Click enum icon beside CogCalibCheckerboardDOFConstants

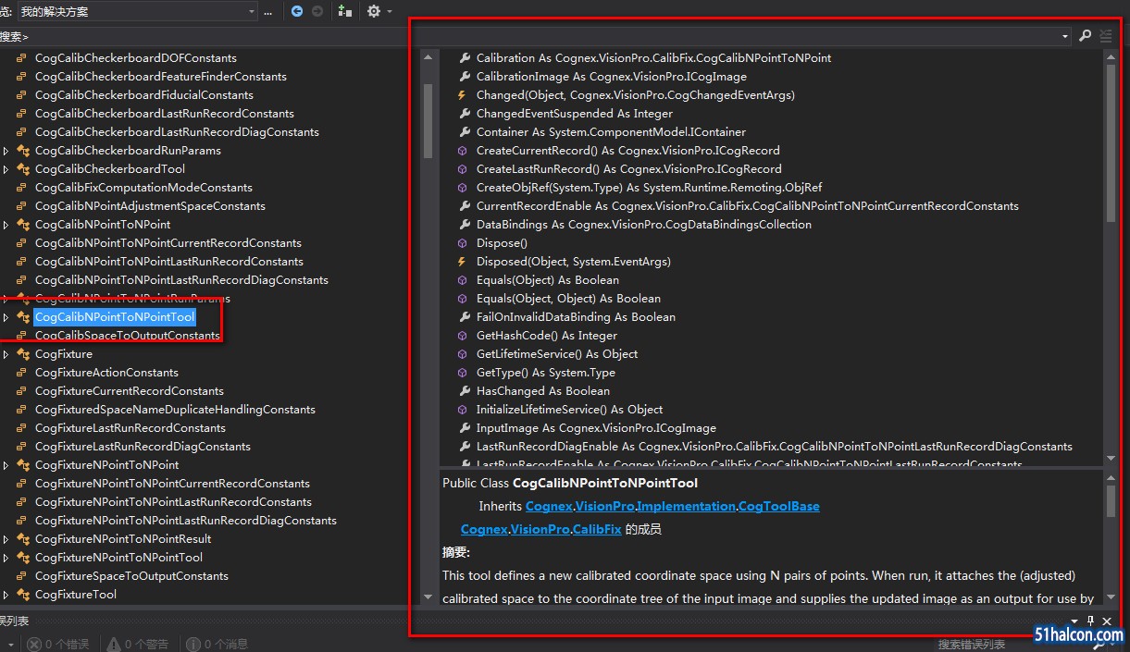click(21, 58)
